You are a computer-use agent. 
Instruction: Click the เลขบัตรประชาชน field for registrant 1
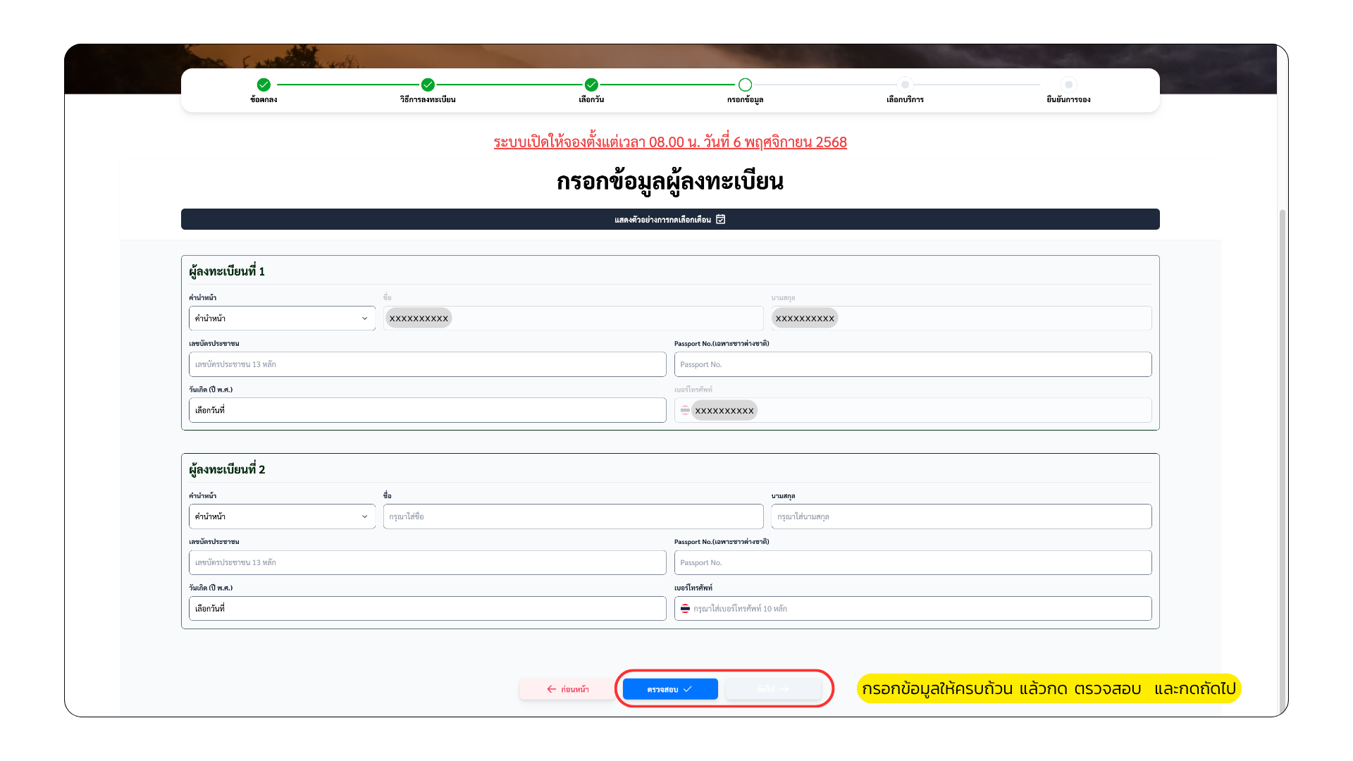427,364
